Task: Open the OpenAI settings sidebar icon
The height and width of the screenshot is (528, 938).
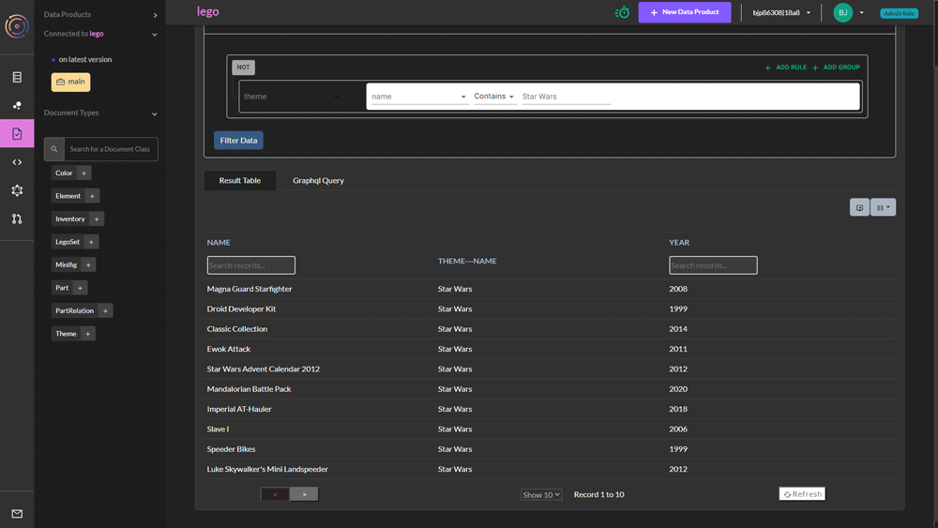Action: pos(17,190)
